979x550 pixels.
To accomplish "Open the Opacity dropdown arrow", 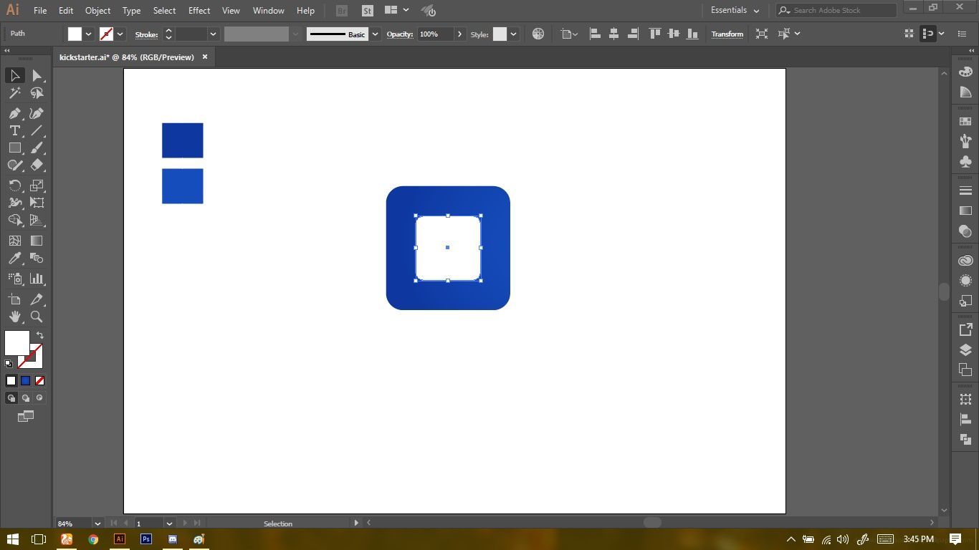I will click(459, 34).
